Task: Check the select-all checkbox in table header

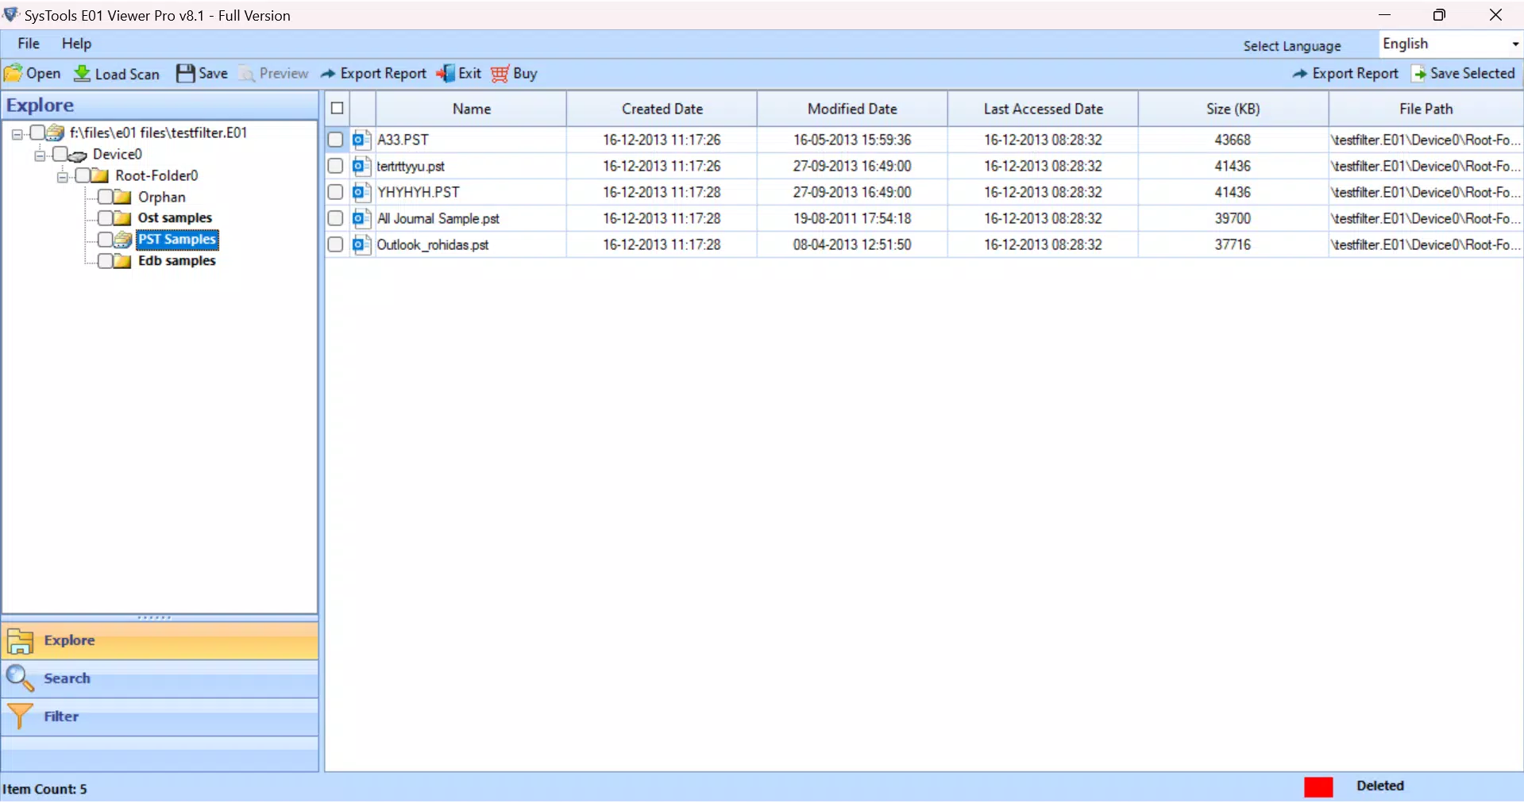Action: click(x=338, y=109)
